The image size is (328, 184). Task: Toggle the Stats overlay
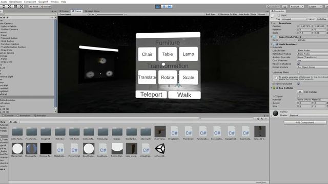[254, 14]
